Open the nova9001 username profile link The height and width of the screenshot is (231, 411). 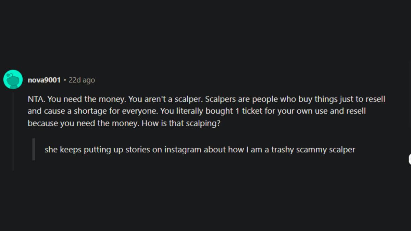tap(44, 80)
